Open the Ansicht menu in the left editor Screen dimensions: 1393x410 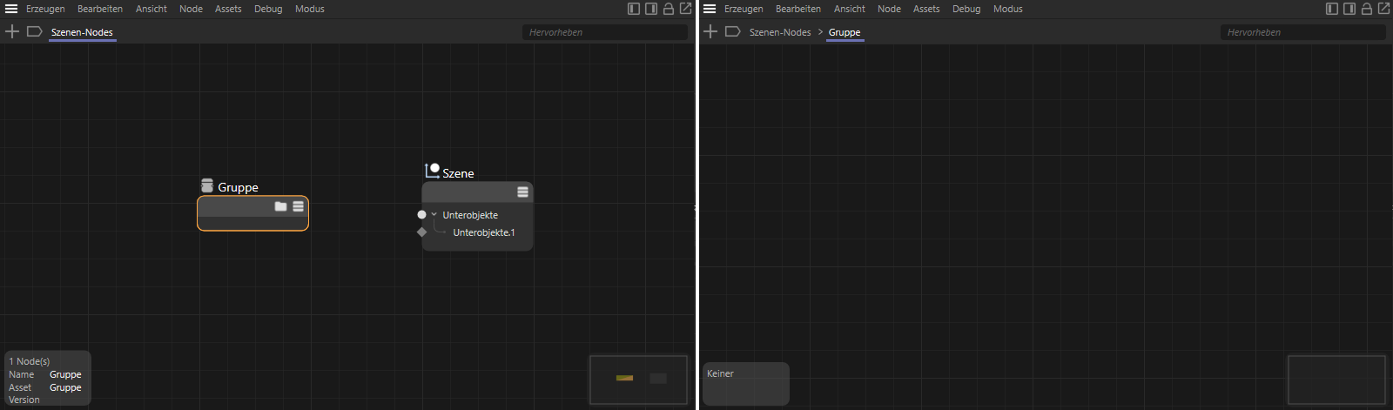pyautogui.click(x=151, y=9)
